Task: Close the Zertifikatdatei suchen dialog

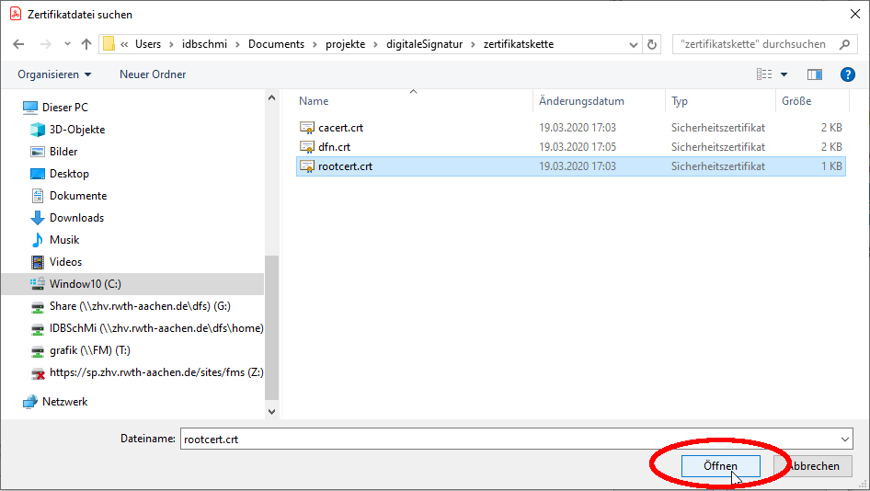Action: point(855,14)
